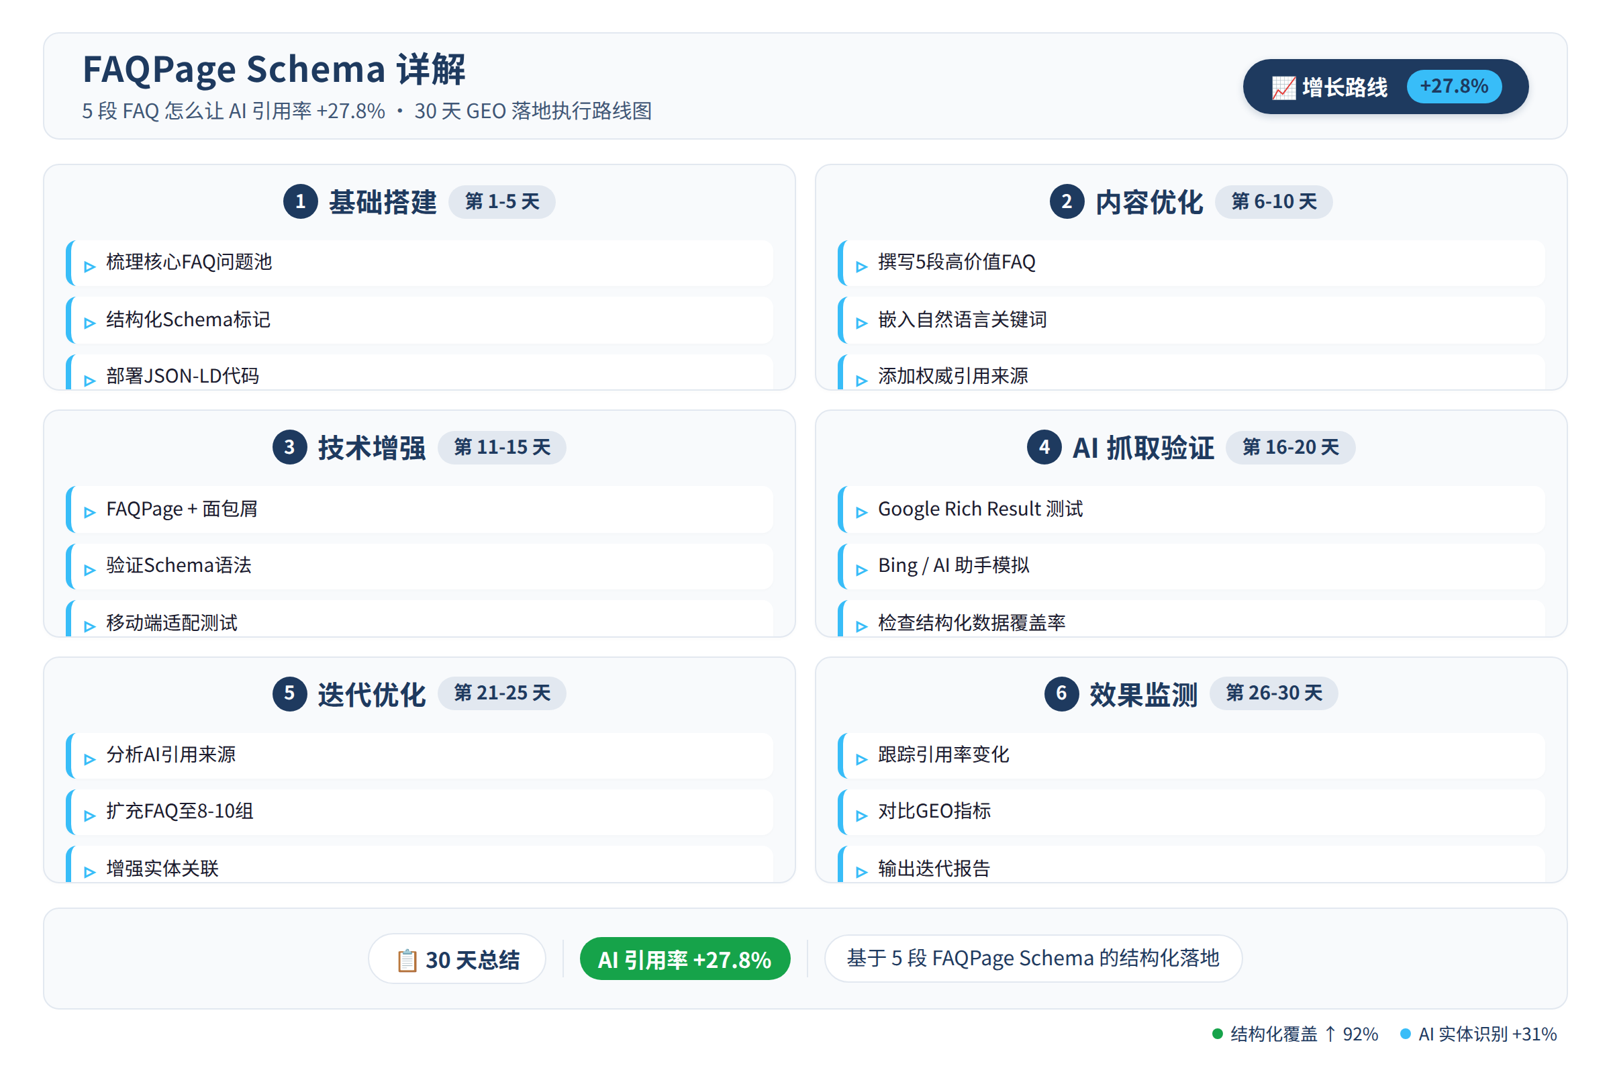1611x1074 pixels.
Task: Click the 第 16-20 天 day badge
Action: click(1290, 447)
